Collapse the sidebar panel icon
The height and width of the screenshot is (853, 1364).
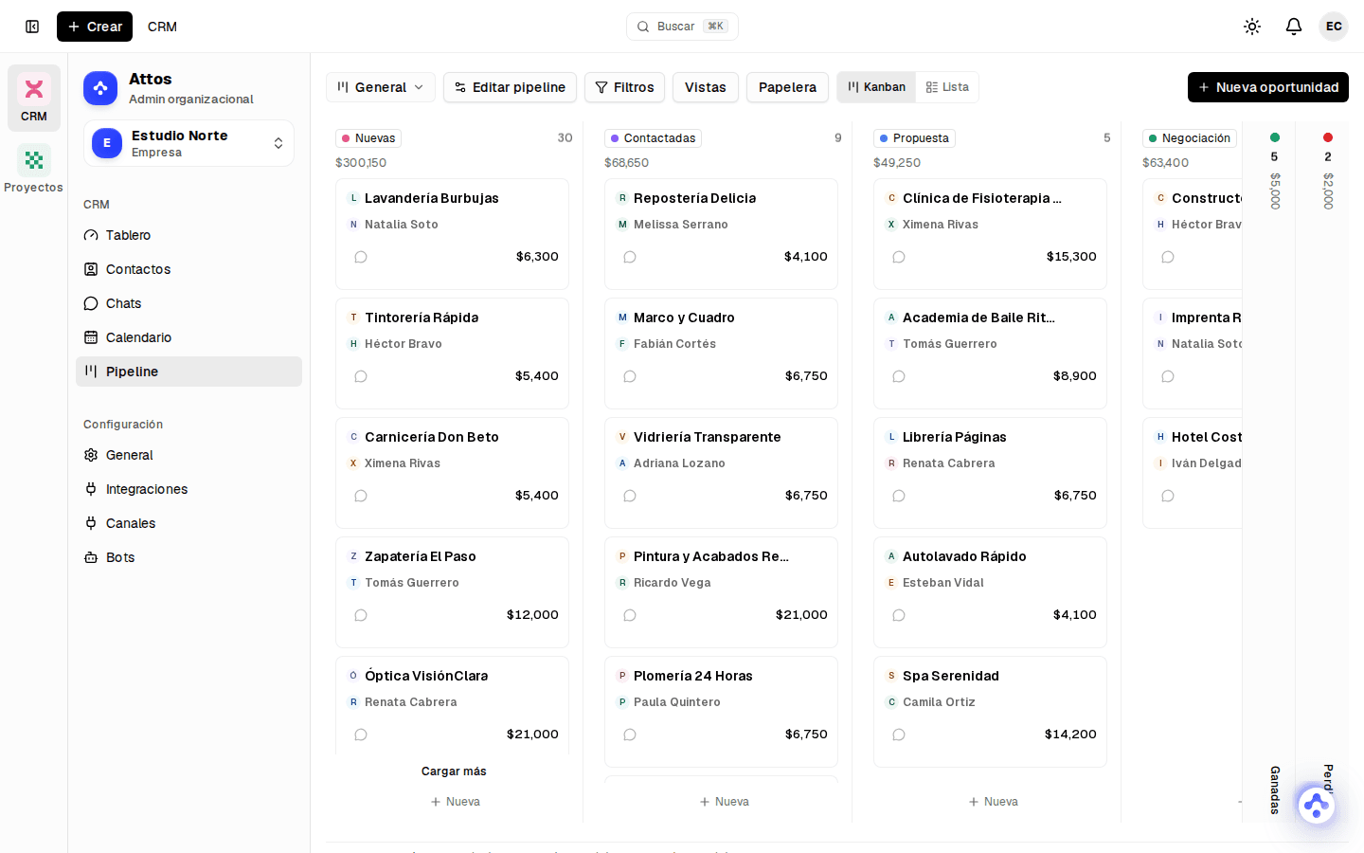point(32,27)
